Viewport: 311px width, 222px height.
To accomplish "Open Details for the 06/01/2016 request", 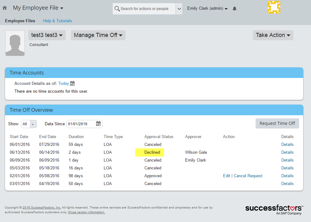I will [x=288, y=144].
